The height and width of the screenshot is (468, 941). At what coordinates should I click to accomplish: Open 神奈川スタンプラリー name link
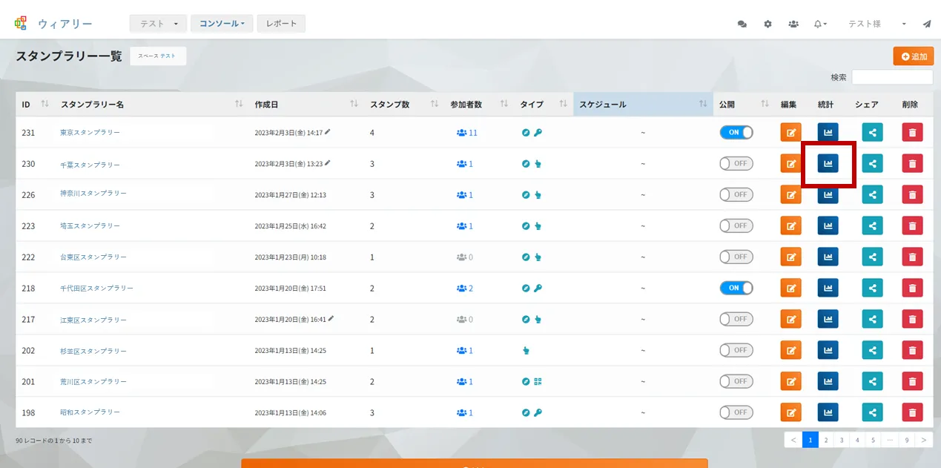(93, 194)
